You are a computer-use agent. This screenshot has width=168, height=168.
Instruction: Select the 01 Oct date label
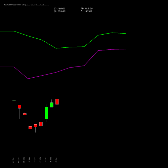tap(13, 160)
